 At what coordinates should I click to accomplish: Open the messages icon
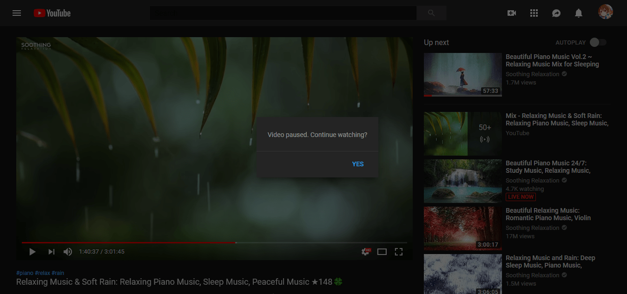pos(556,13)
